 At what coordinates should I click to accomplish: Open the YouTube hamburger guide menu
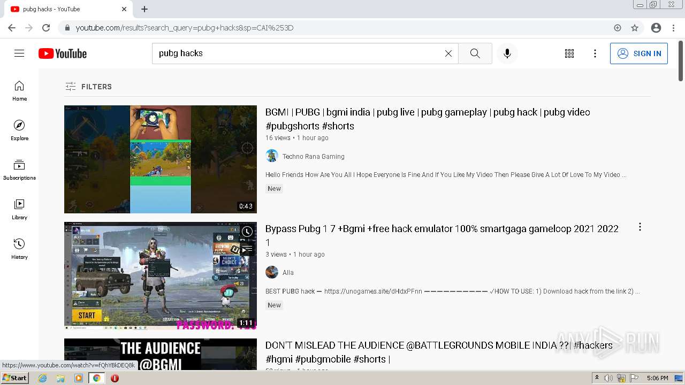pos(19,53)
